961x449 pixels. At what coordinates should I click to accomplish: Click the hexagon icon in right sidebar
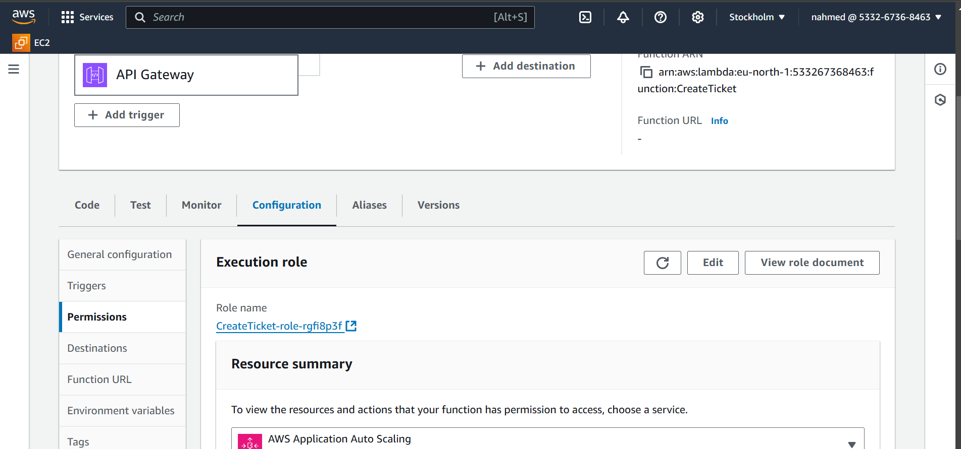point(940,100)
